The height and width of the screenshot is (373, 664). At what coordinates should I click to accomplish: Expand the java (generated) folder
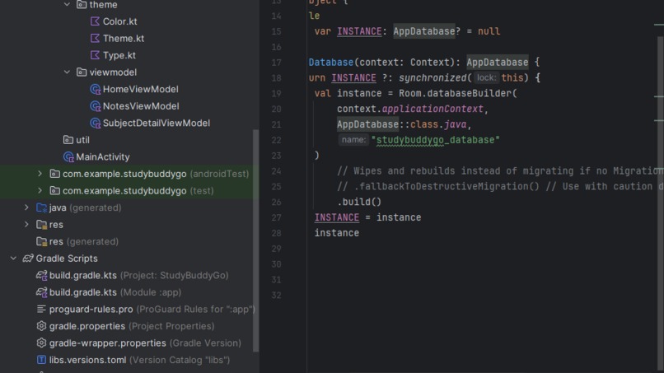click(x=26, y=207)
